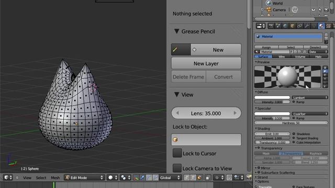335x188 pixels.
Task: Open the Object Constraints tab icon
Action: click(299, 26)
